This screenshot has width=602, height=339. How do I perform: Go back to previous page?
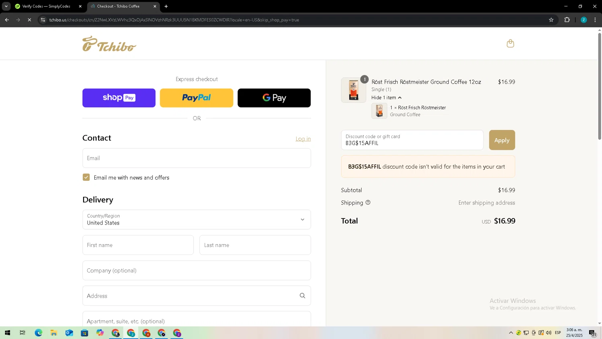point(7,20)
